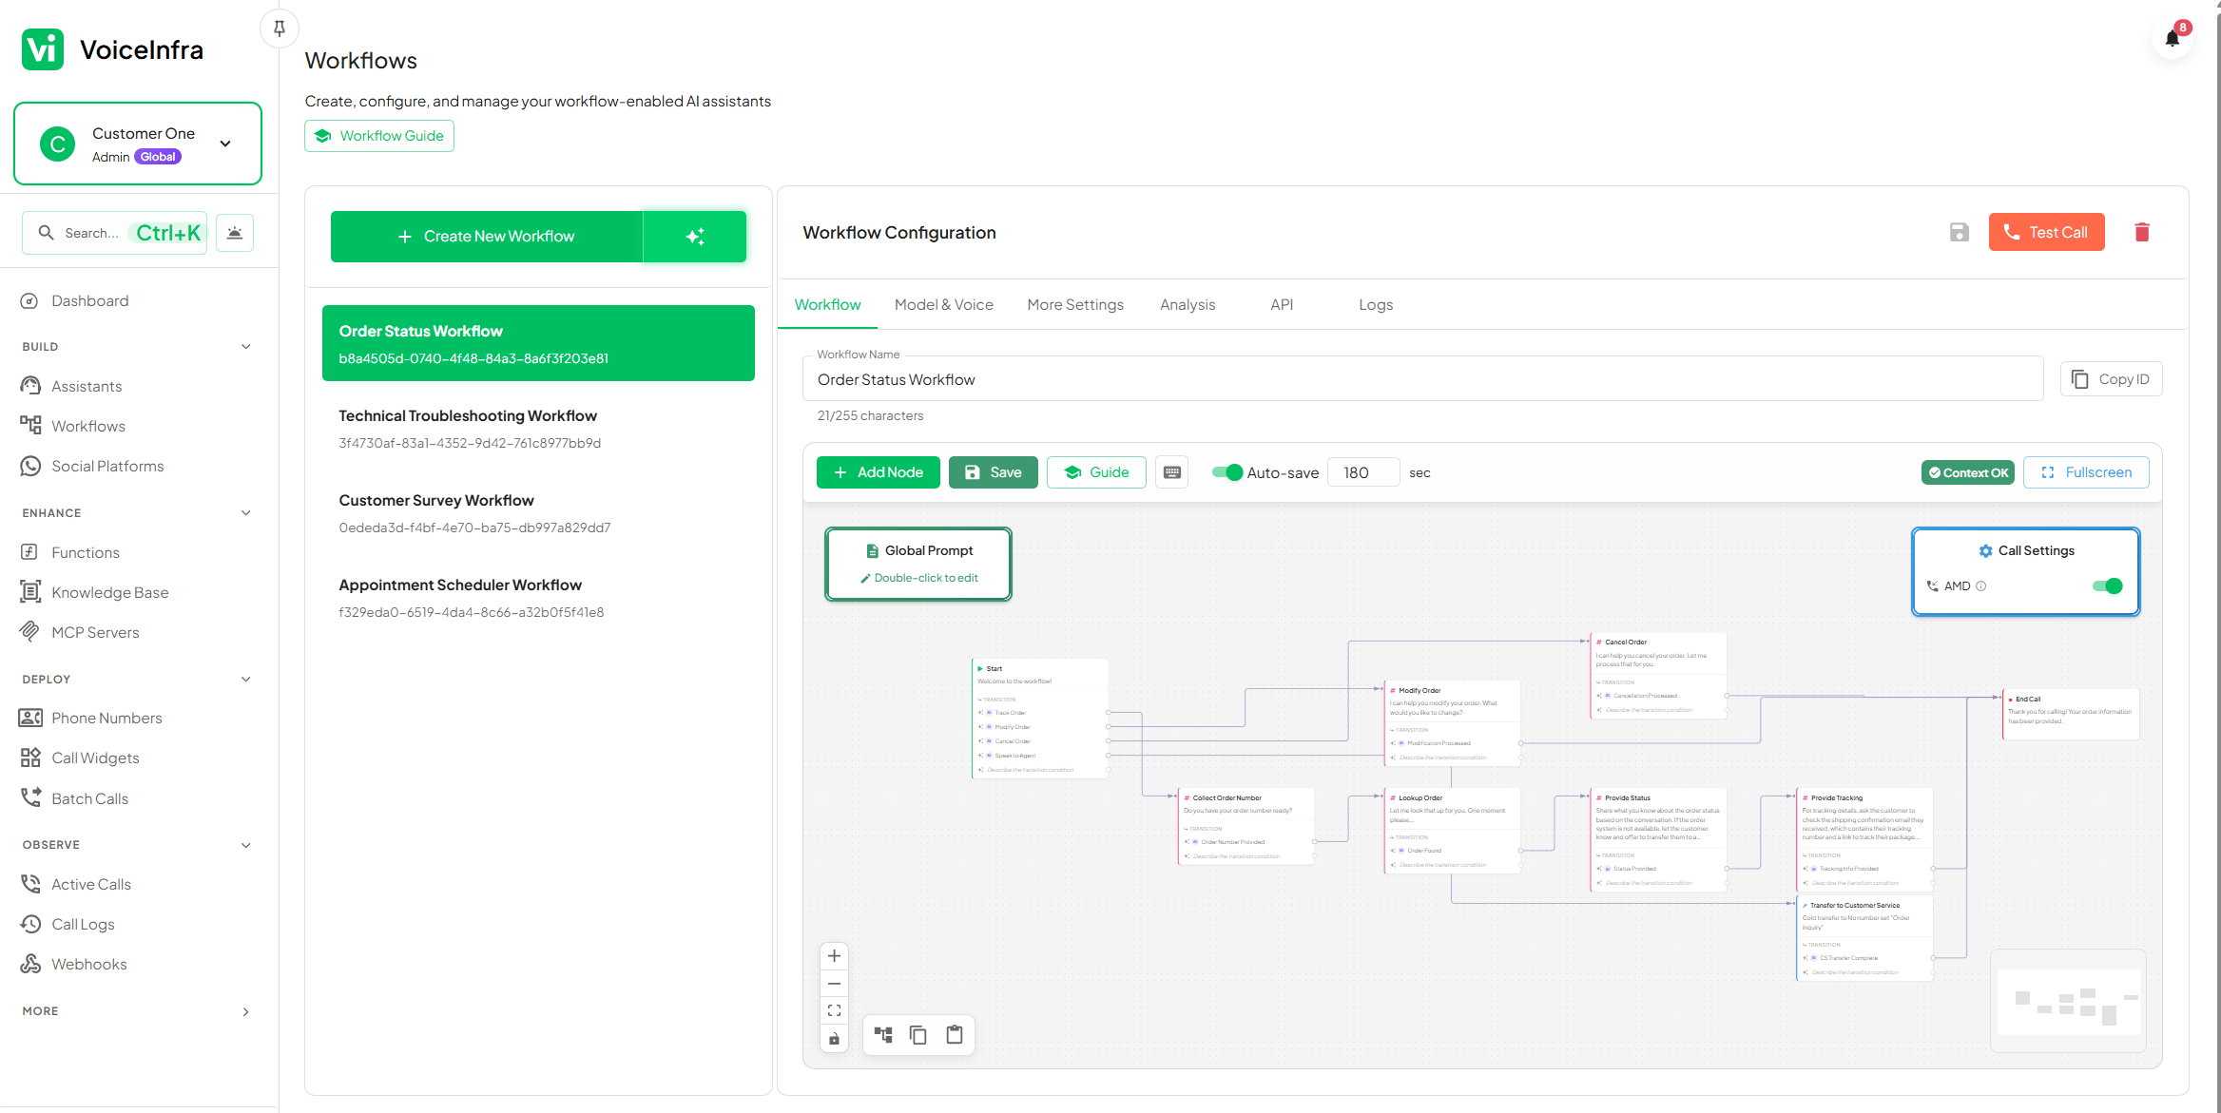Switch to the Model & Voice tab

coord(943,304)
